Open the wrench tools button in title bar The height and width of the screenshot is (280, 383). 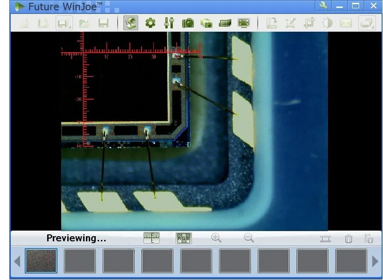[x=323, y=6]
